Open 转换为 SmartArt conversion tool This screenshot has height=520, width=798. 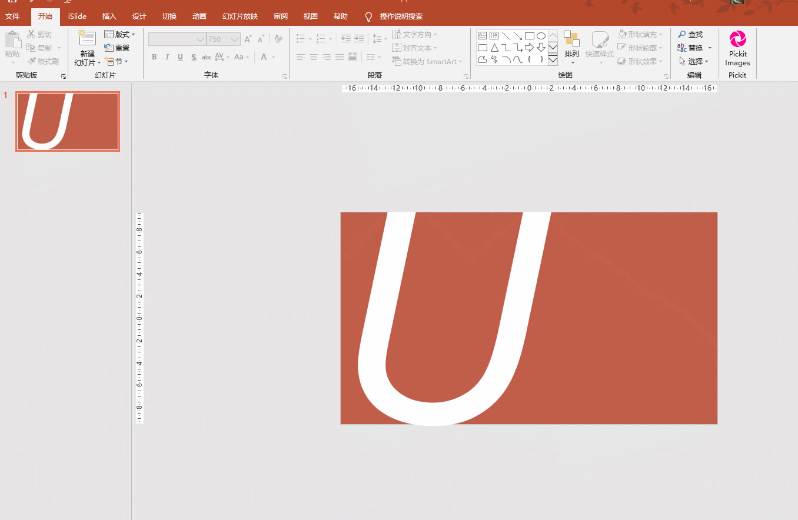tap(427, 61)
